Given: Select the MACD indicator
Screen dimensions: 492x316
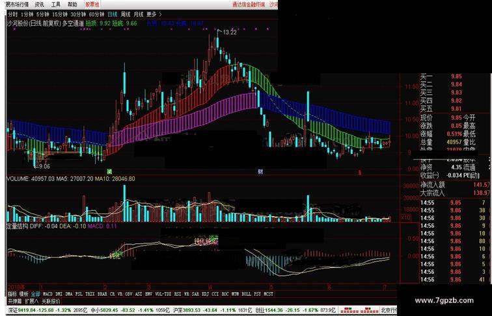Looking at the screenshot, I should tap(48, 294).
